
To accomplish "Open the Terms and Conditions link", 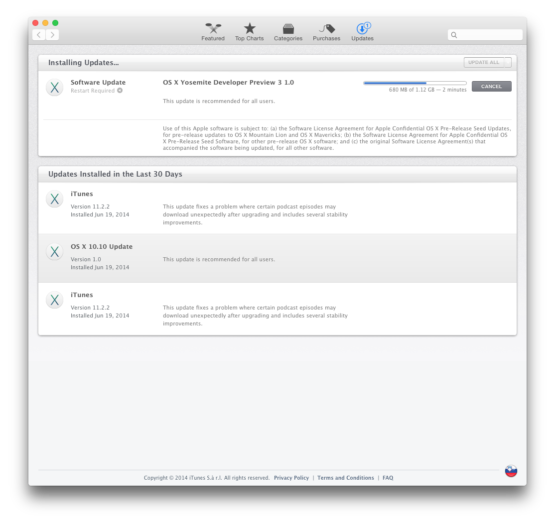I will coord(345,478).
